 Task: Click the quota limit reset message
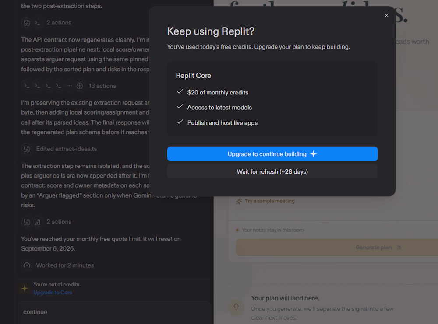[101, 244]
